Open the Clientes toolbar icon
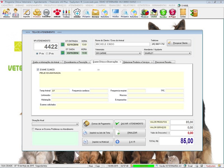This screenshot has width=224, height=168. (6, 13)
